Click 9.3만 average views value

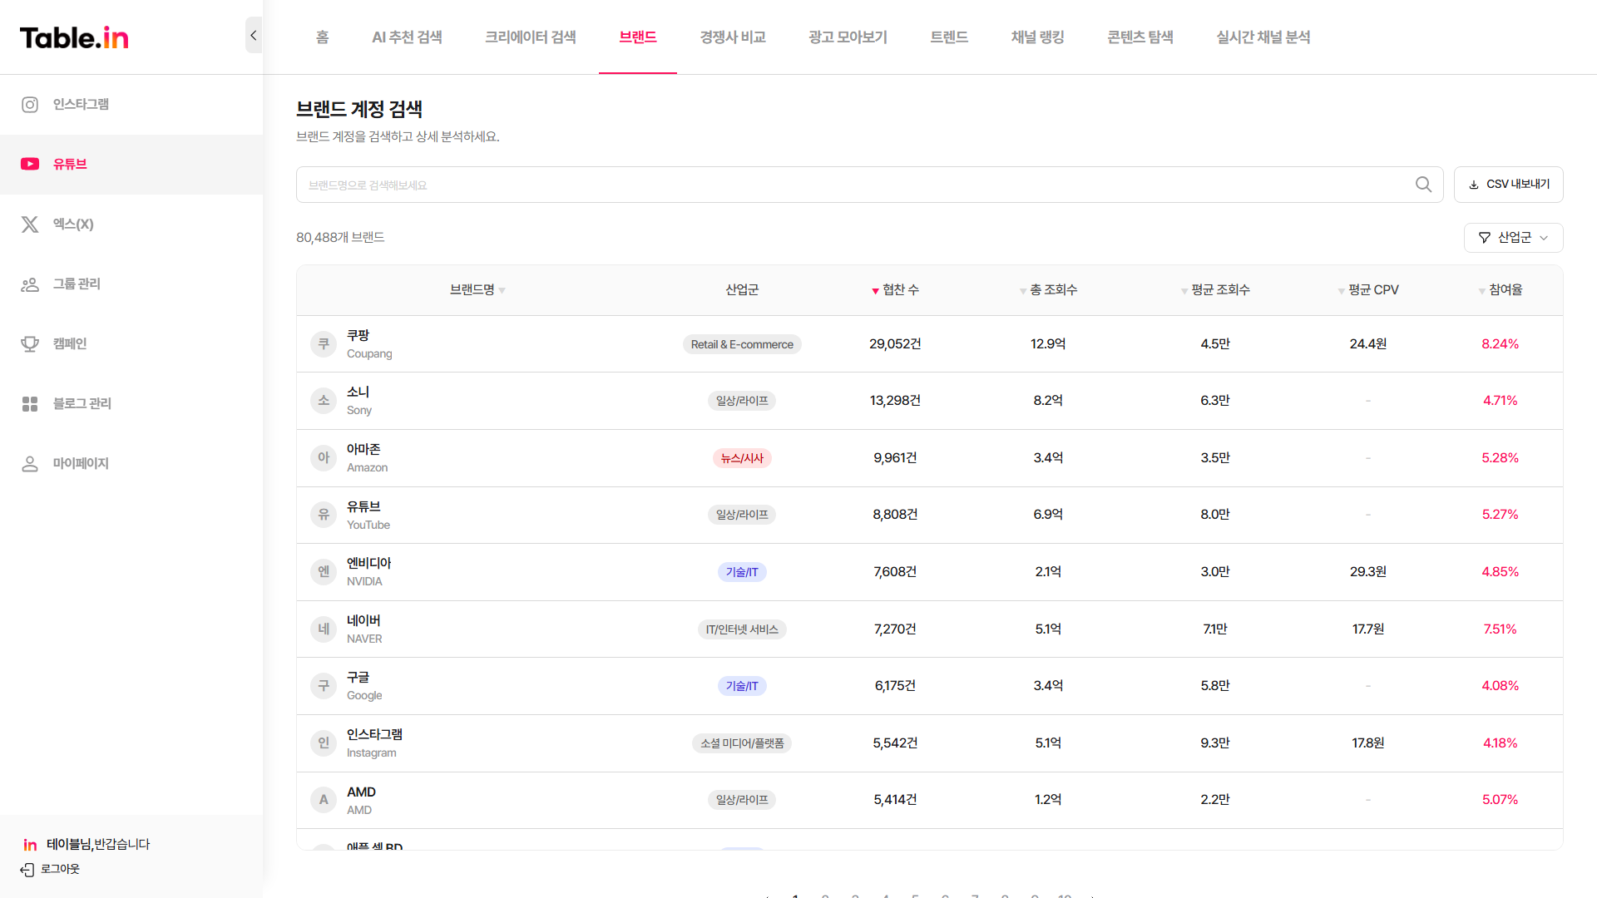tap(1215, 743)
